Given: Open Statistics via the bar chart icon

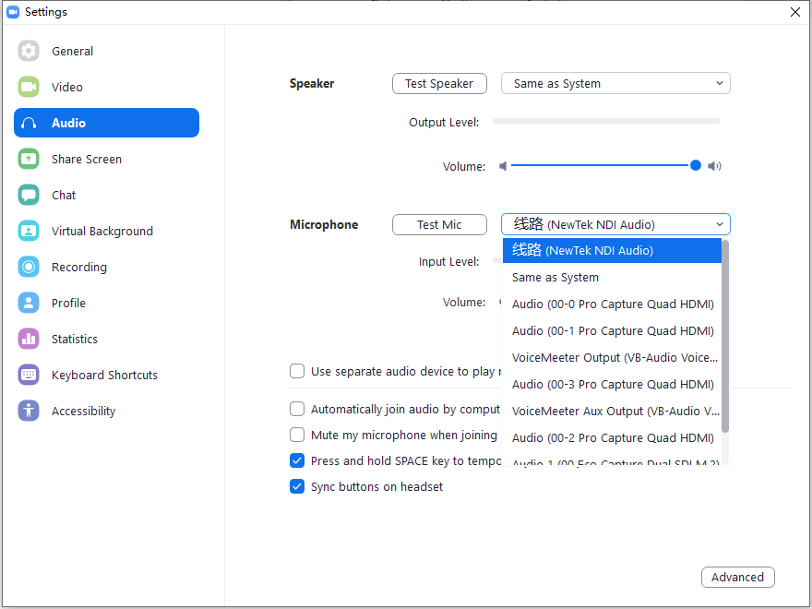Looking at the screenshot, I should tap(29, 339).
